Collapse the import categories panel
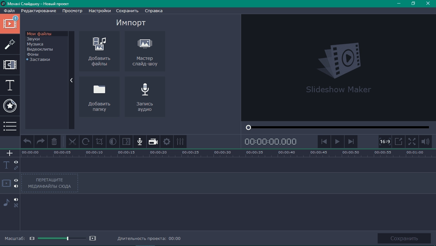436x246 pixels. [71, 80]
